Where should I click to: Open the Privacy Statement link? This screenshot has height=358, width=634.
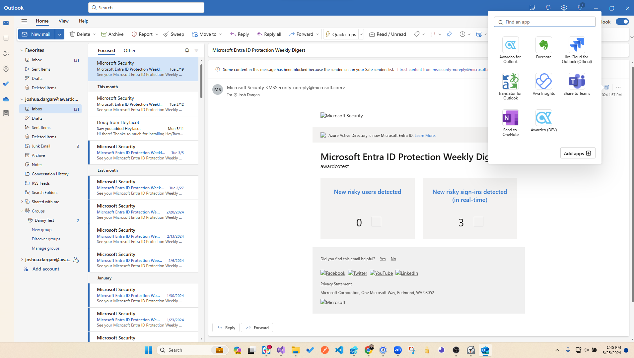(336, 284)
